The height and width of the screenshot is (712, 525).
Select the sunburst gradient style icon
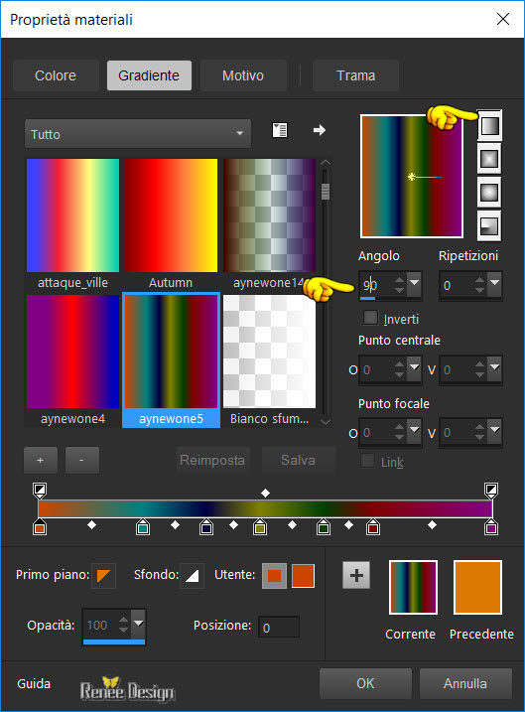coord(489,193)
